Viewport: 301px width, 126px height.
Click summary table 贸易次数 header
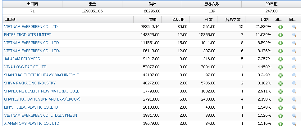click(x=212, y=4)
